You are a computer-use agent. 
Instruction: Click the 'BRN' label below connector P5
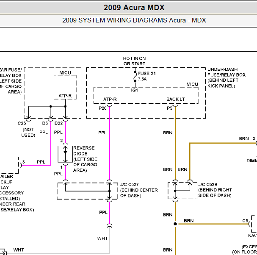click(168, 133)
